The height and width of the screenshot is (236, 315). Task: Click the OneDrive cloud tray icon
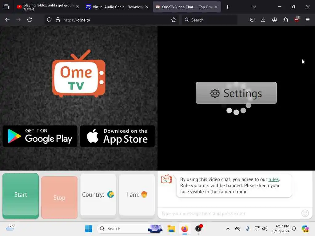(x=238, y=229)
